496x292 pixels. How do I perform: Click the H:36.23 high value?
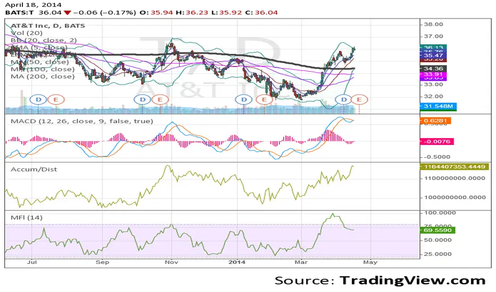[x=192, y=13]
